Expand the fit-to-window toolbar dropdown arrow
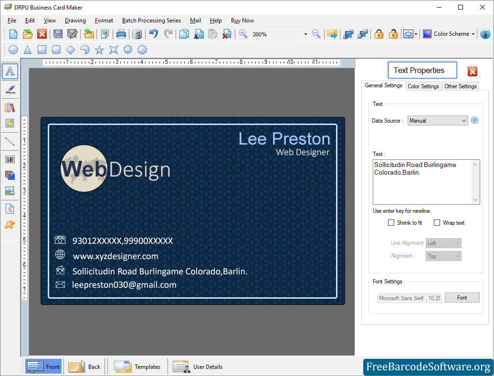Screen dimensions: 494x376 (416, 34)
